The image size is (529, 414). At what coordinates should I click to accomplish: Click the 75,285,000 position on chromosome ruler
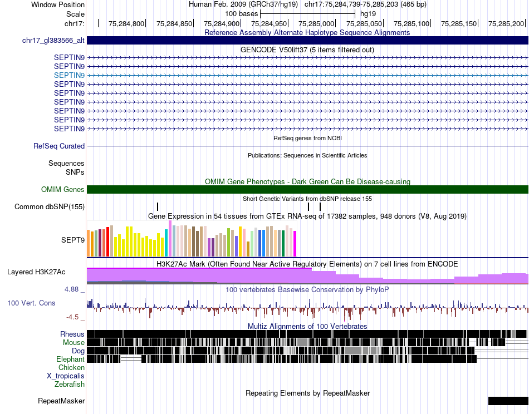(x=316, y=23)
